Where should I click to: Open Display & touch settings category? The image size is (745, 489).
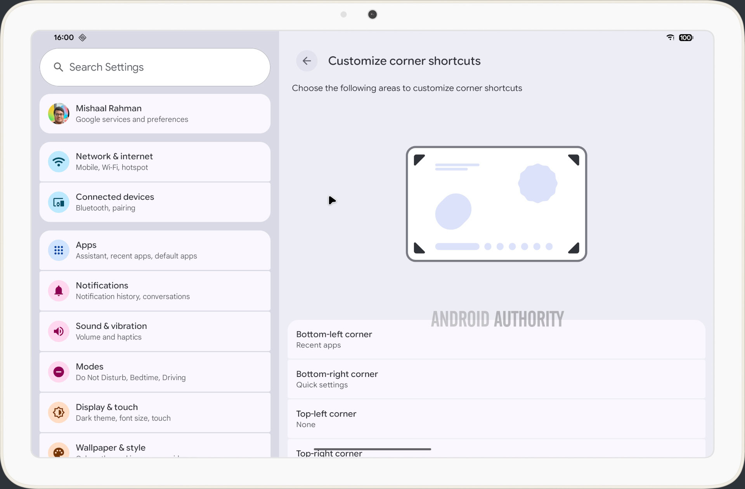[155, 413]
